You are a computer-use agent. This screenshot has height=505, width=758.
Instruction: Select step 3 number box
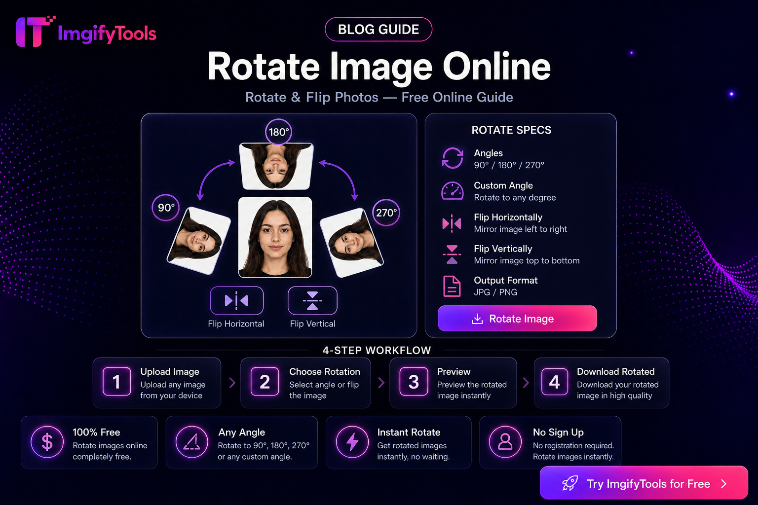pos(414,382)
